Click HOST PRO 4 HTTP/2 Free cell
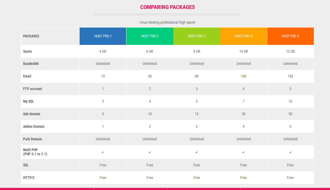The image size is (330, 190). 244,178
